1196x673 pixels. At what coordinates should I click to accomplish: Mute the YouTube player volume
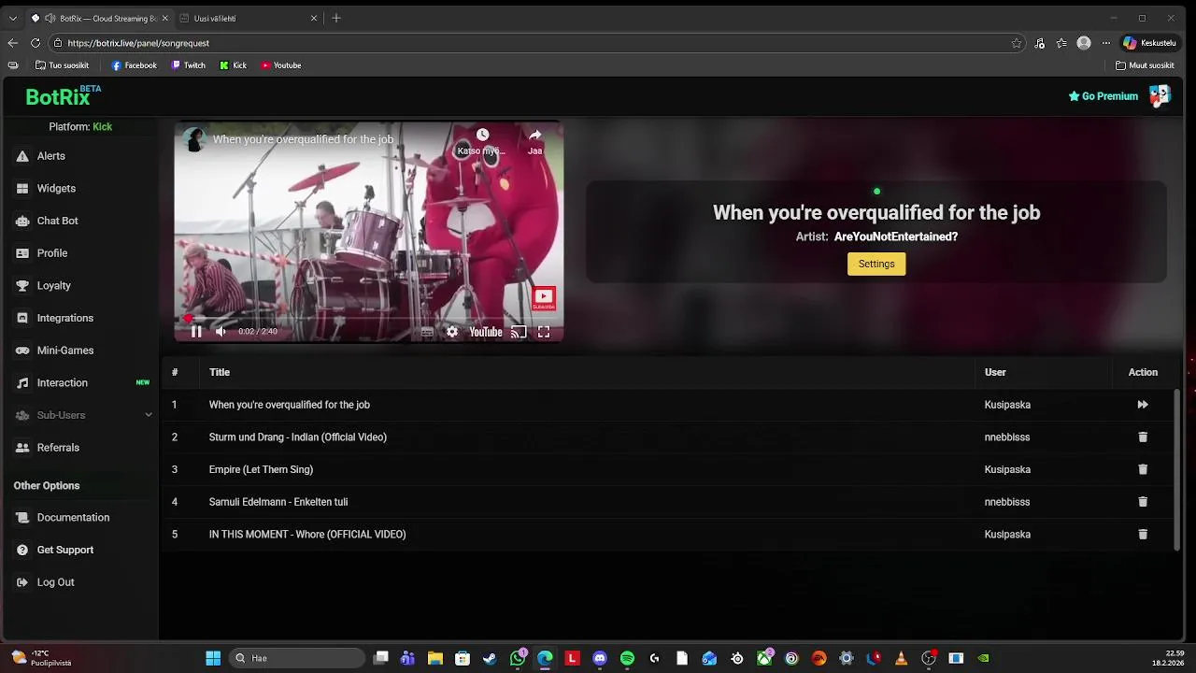coord(221,331)
